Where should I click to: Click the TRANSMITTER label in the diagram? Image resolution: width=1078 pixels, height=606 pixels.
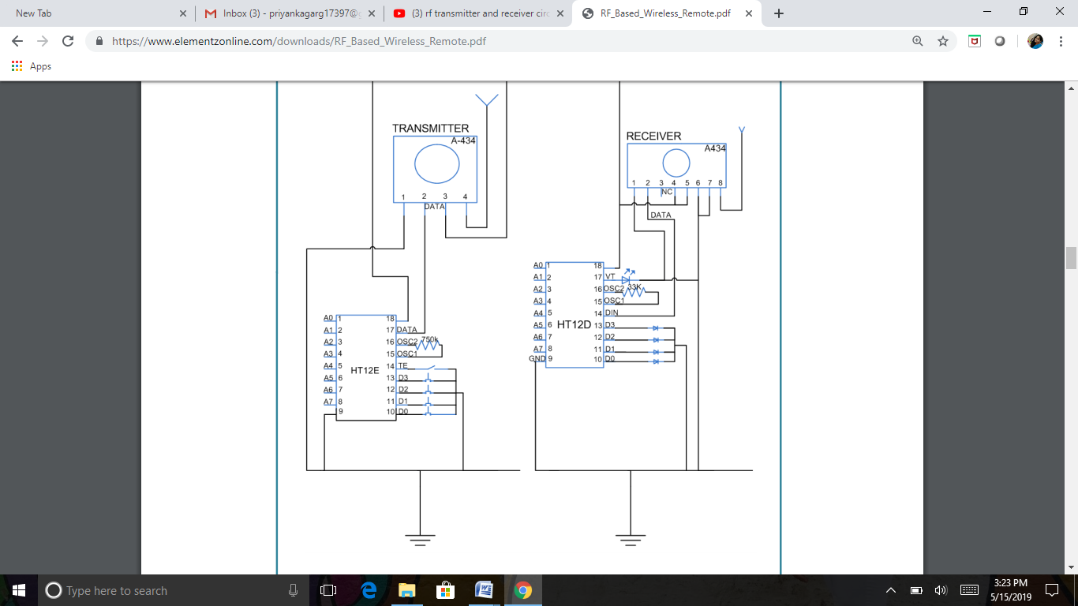point(430,128)
